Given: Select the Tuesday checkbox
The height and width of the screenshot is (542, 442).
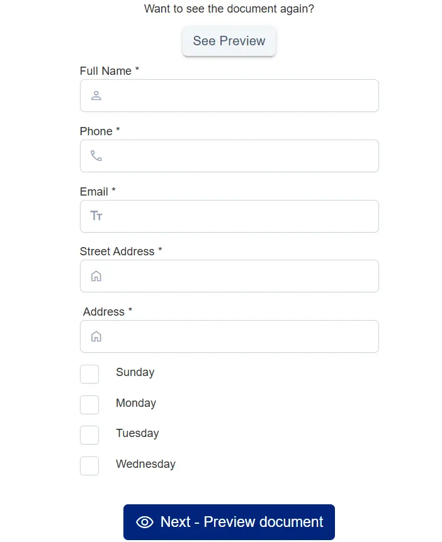Looking at the screenshot, I should point(89,434).
